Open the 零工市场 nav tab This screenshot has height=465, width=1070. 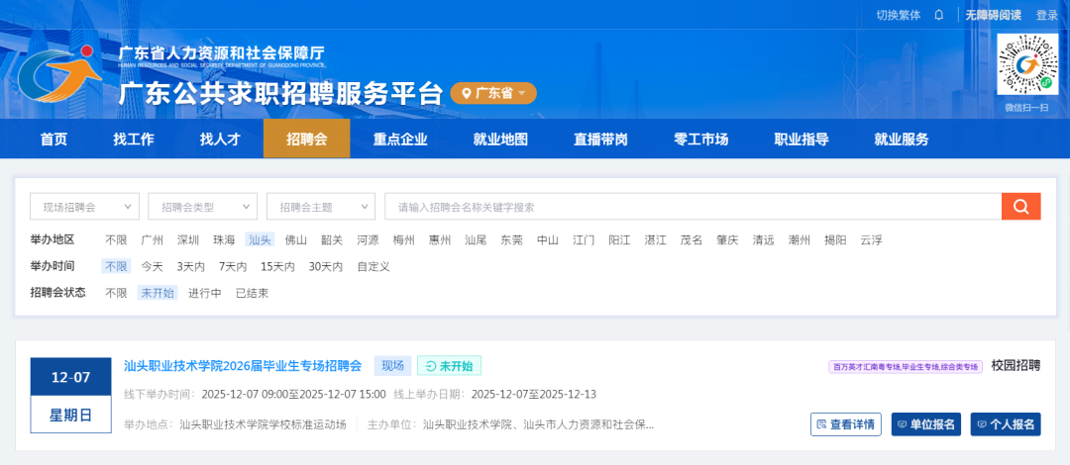click(700, 139)
